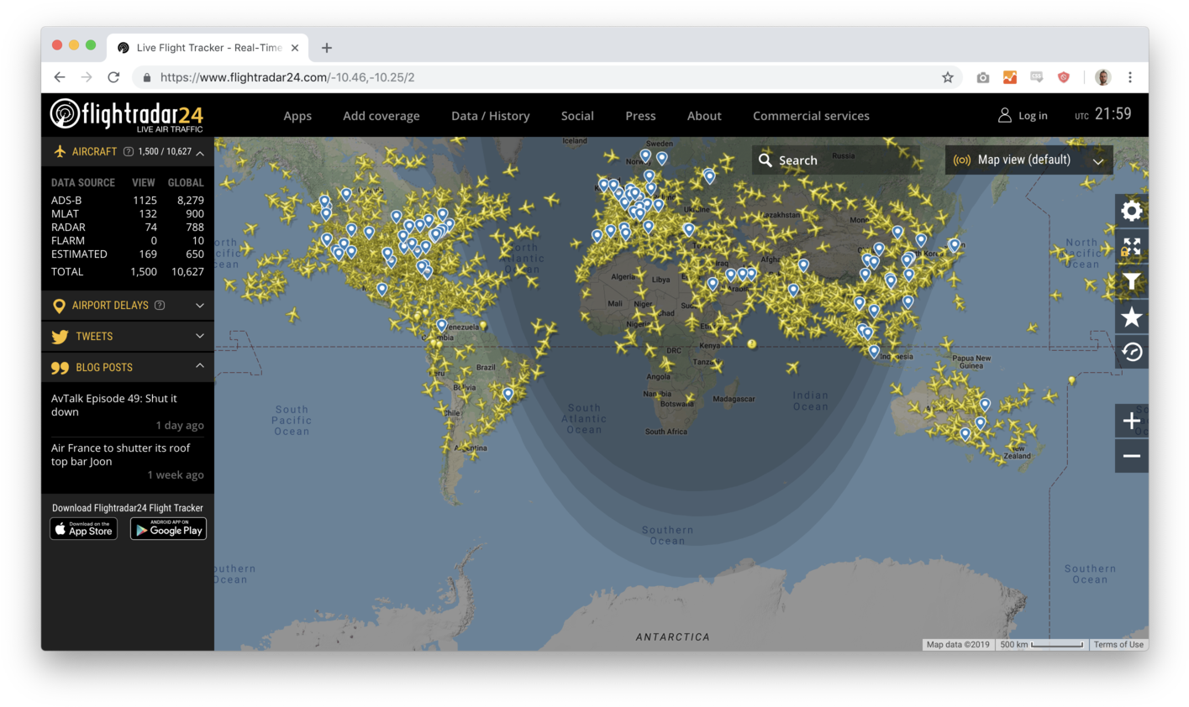Image resolution: width=1189 pixels, height=707 pixels.
Task: Click the Log in link
Action: tap(1033, 116)
